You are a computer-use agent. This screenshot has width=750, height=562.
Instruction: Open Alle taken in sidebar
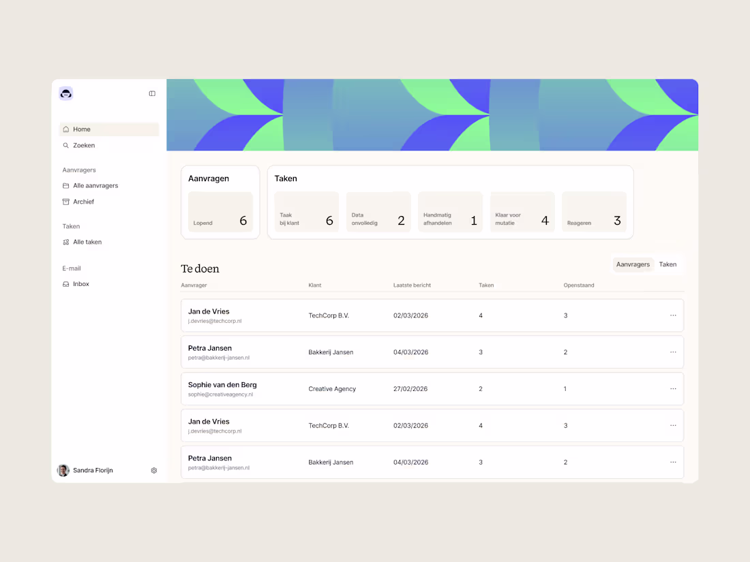click(109, 242)
